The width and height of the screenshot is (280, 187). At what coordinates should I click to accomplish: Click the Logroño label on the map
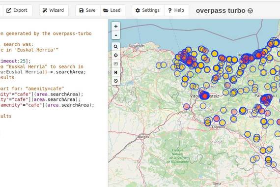(x=219, y=127)
